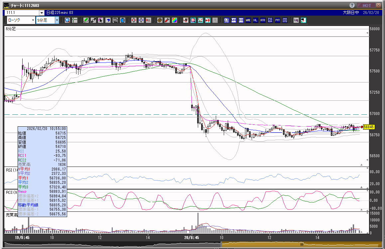Click the blue trash can icon
The height and width of the screenshot is (249, 385).
122,20
